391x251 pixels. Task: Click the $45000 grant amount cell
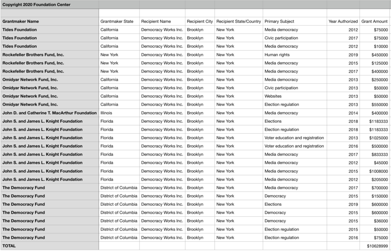click(x=375, y=163)
